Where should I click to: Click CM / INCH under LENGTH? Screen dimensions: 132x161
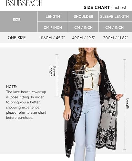tap(53, 28)
